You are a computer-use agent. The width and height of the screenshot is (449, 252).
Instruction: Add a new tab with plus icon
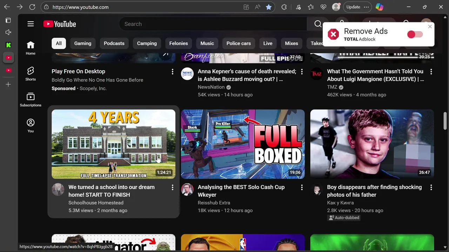coord(8,84)
